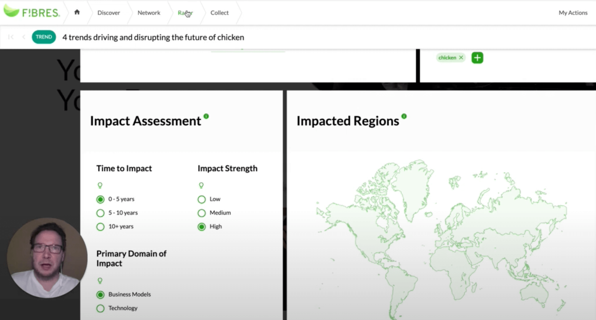Click the TREND badge
Image resolution: width=596 pixels, height=320 pixels.
[x=44, y=37]
